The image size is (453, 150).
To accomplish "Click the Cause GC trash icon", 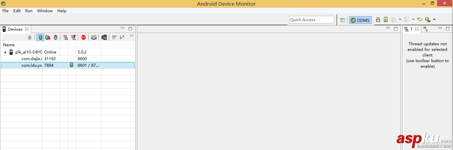I will click(x=55, y=37).
